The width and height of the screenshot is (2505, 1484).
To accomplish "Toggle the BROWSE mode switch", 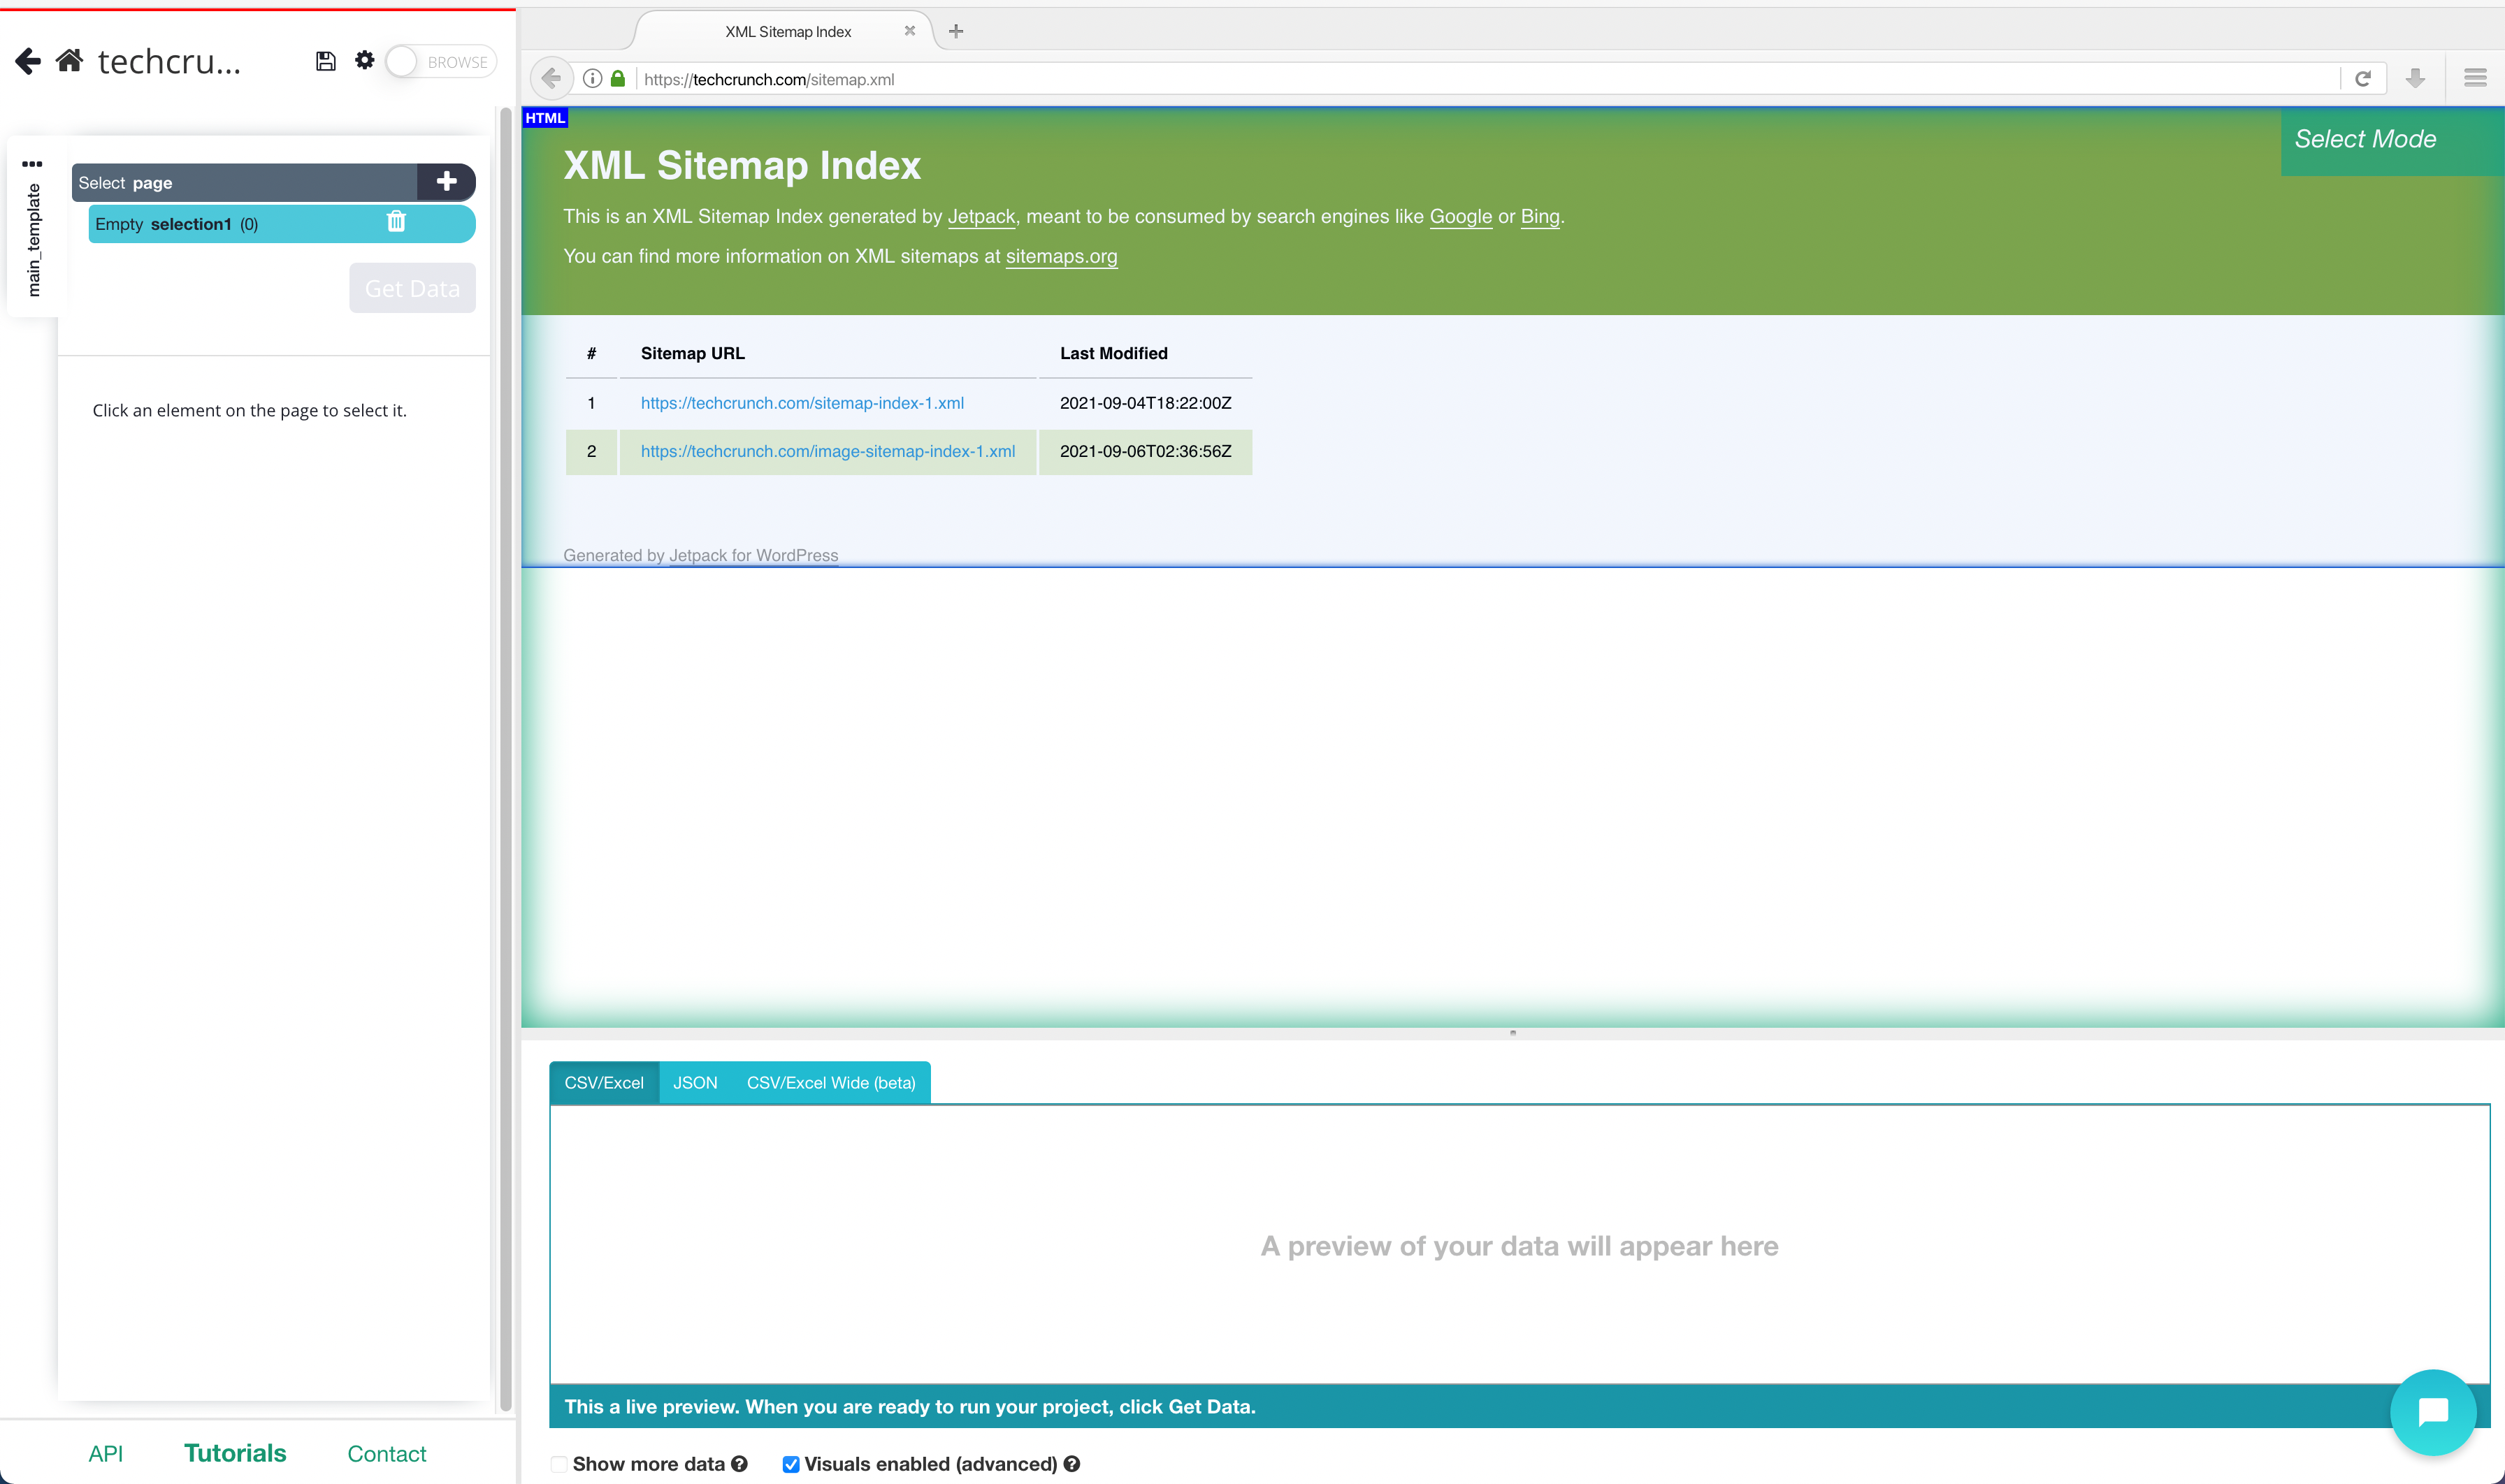I will tap(441, 62).
